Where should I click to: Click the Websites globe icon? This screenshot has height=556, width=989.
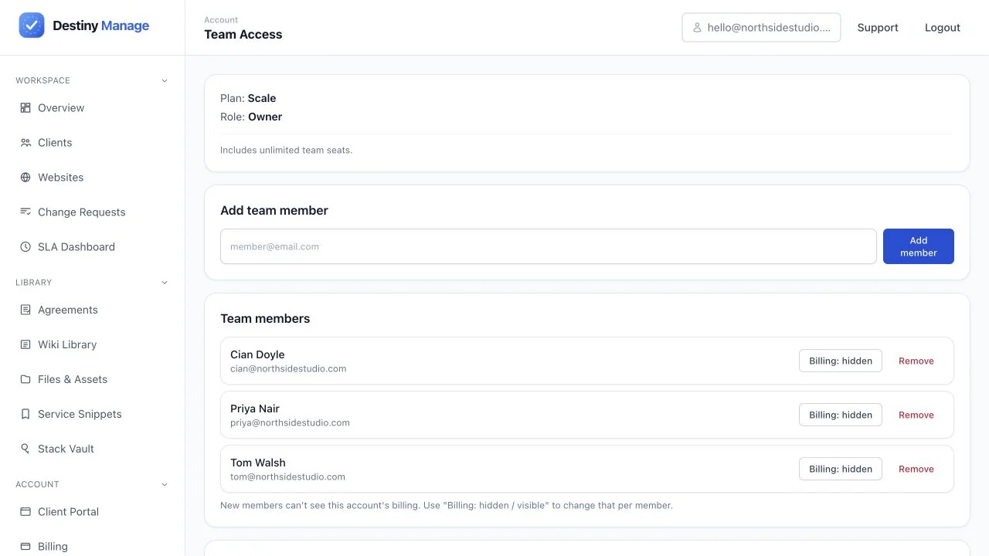coord(25,178)
